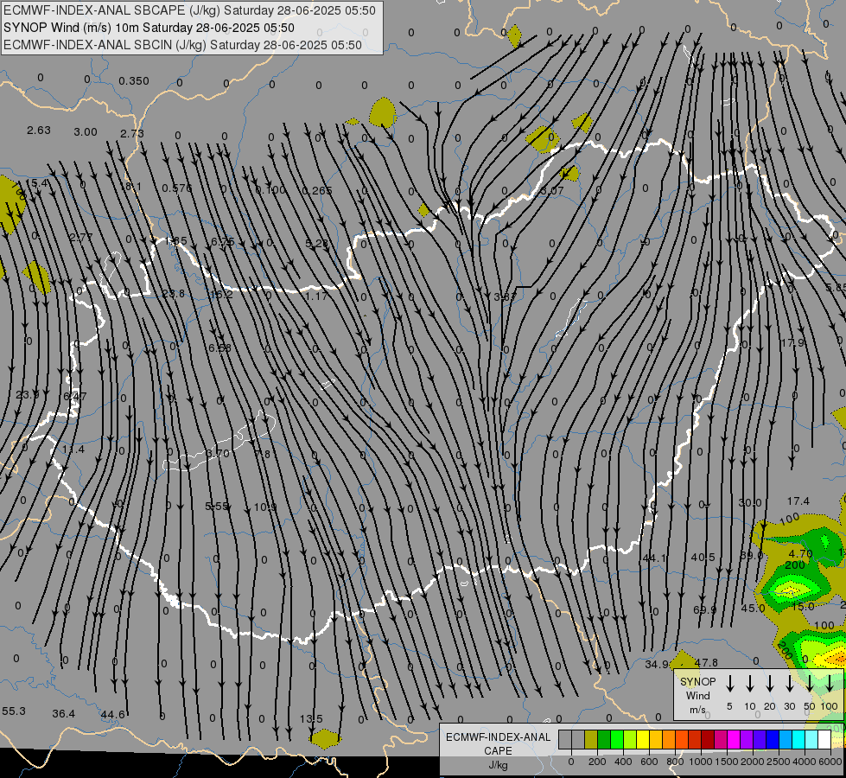
Task: Click the map value 36.4
Action: (x=64, y=714)
